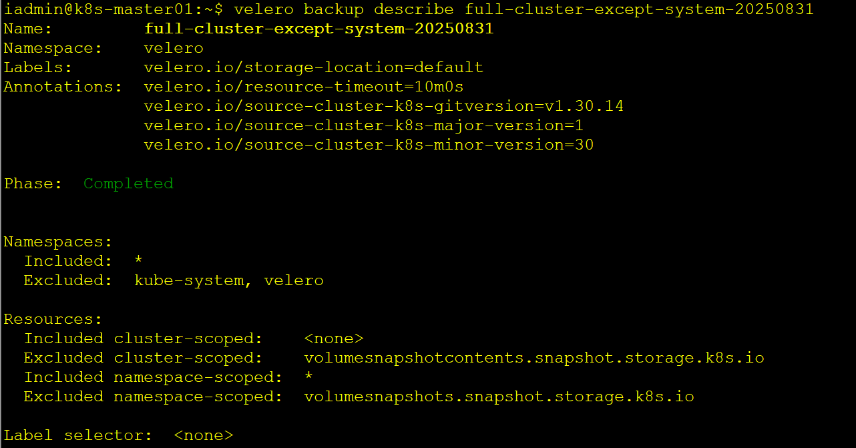Click the velero backup describe command text
The height and width of the screenshot is (448, 856).
point(523,9)
